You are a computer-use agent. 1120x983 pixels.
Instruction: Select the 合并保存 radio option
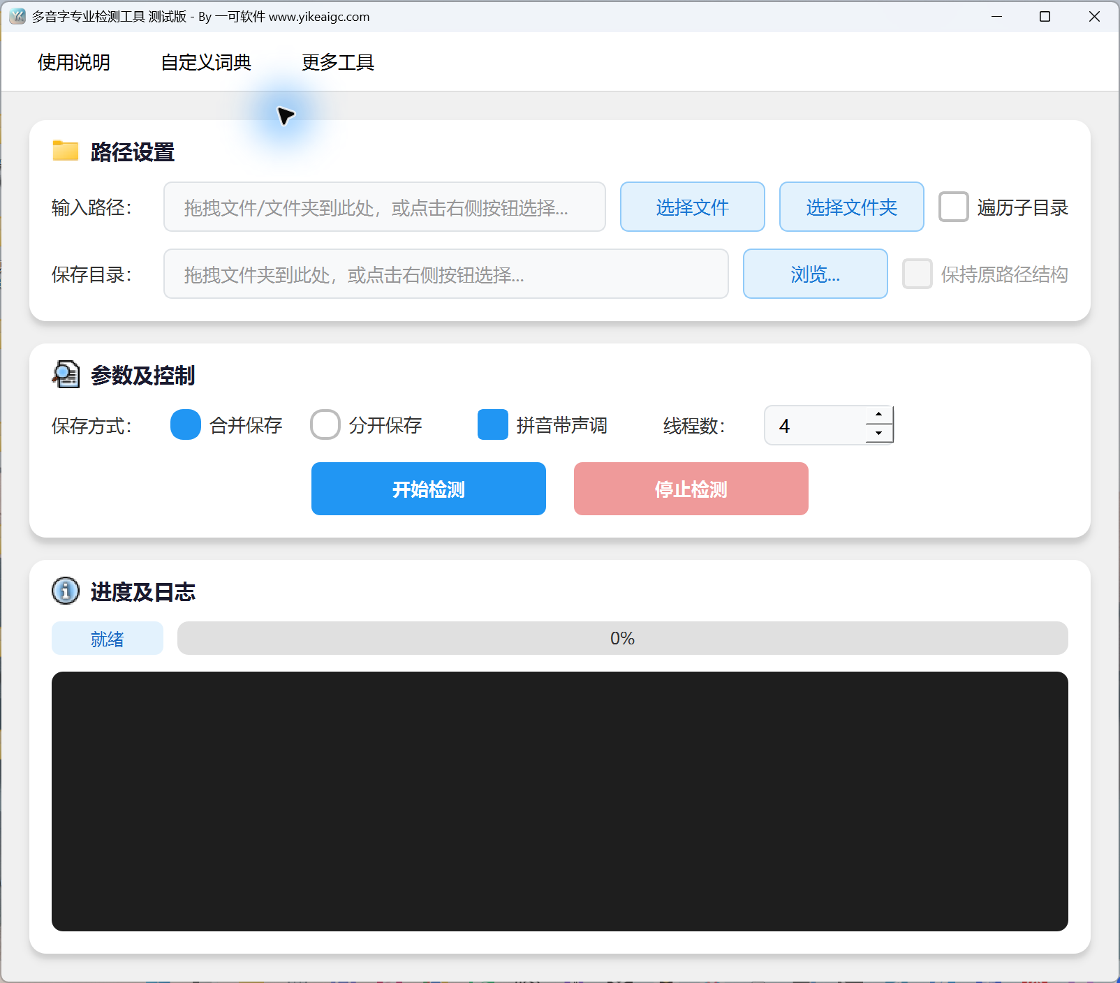[186, 424]
